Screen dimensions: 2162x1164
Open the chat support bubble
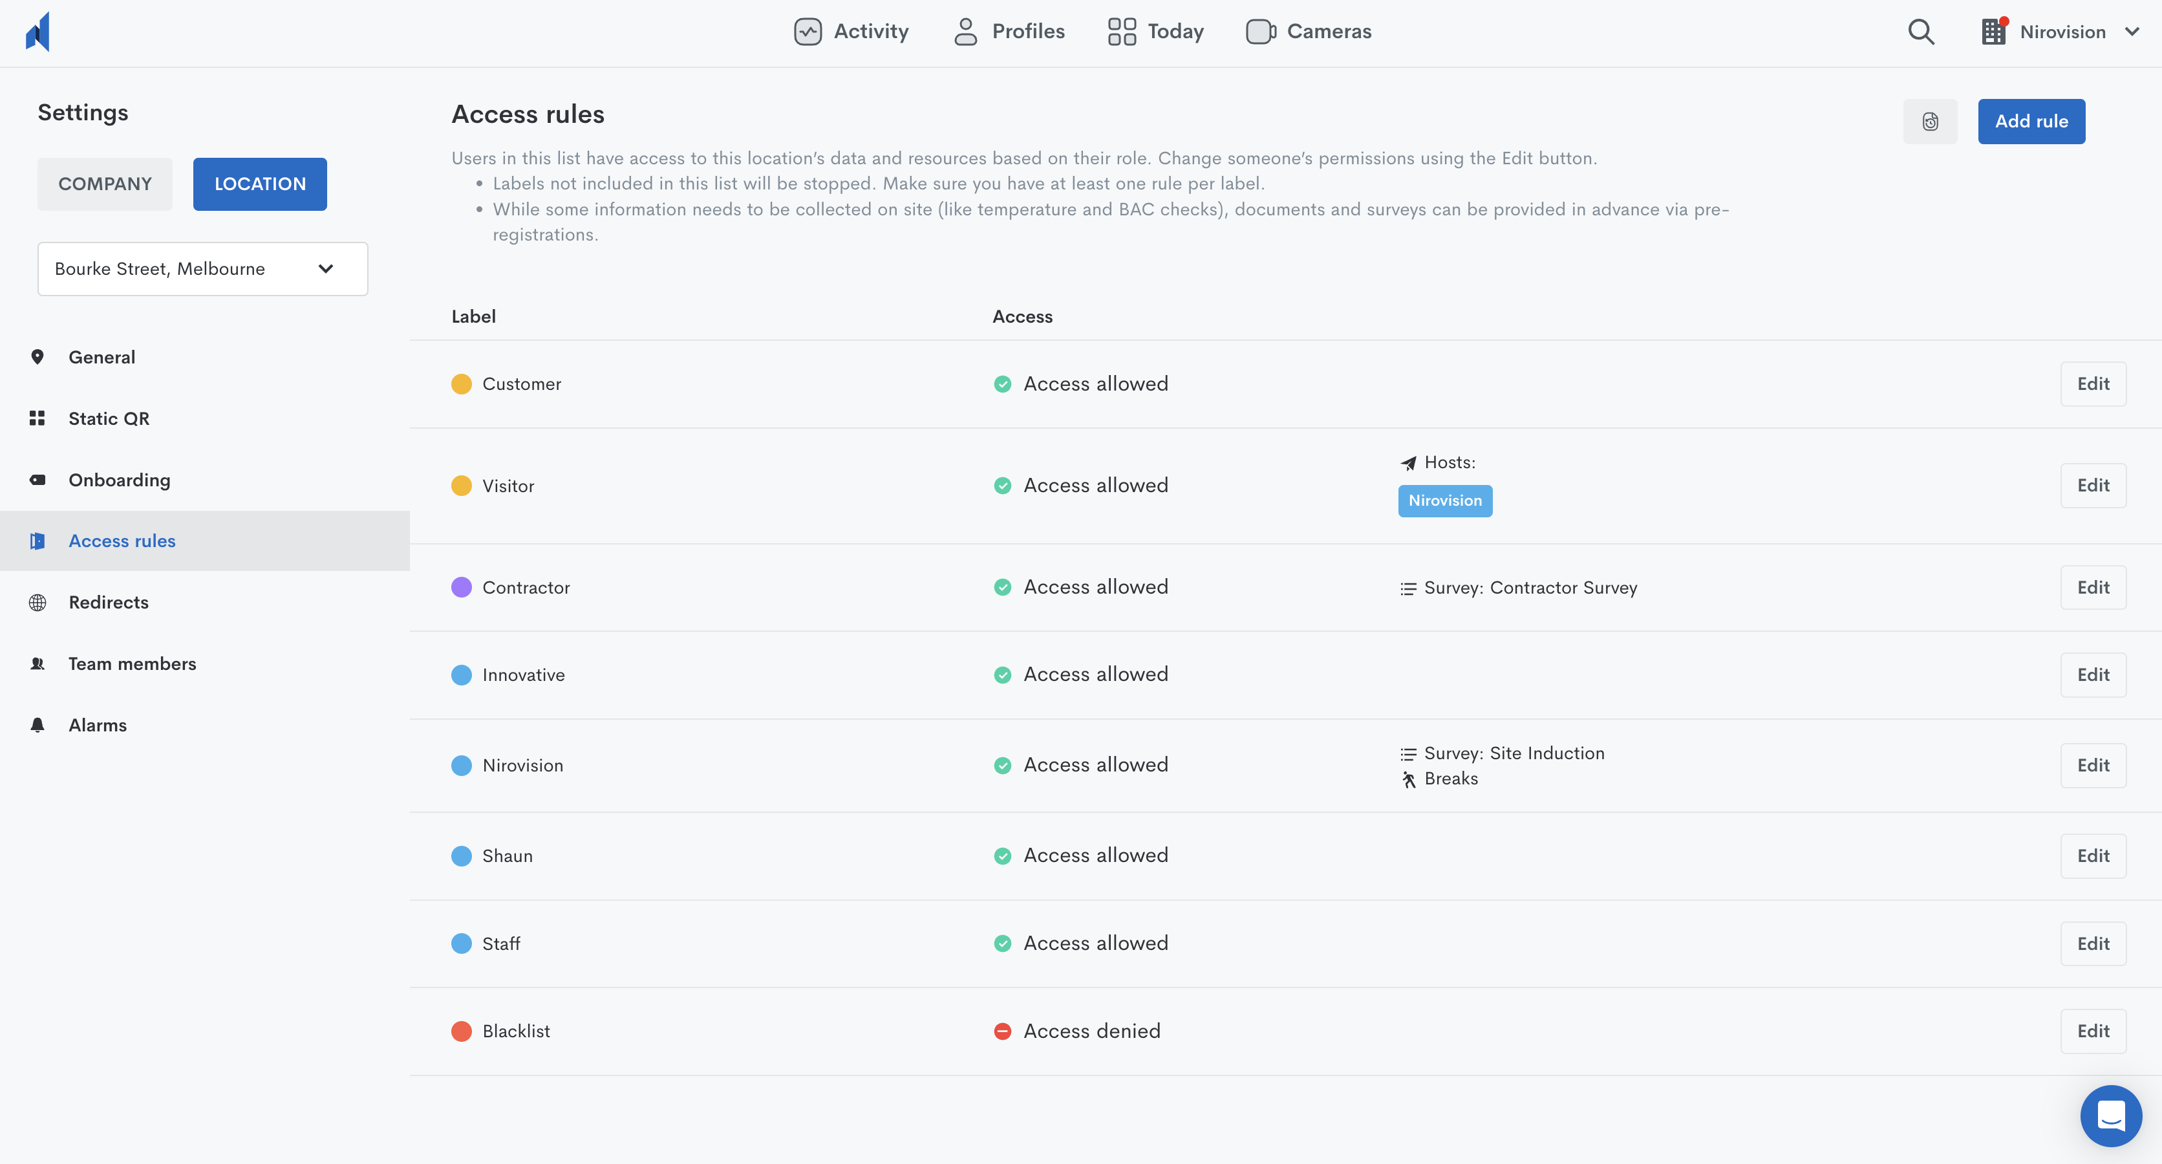(x=2111, y=1116)
